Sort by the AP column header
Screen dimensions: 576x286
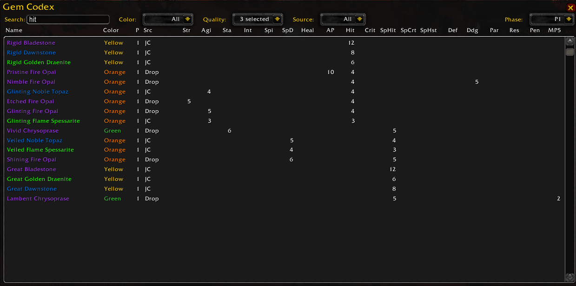[330, 30]
